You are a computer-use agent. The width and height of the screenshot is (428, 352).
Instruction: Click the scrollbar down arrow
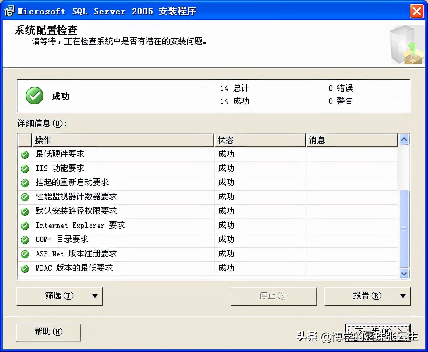click(404, 274)
